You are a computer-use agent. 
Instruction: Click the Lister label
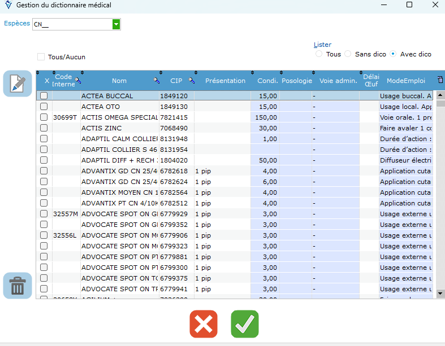coord(322,45)
